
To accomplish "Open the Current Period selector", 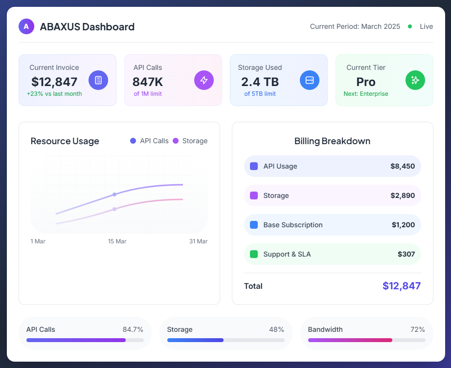I will point(355,26).
